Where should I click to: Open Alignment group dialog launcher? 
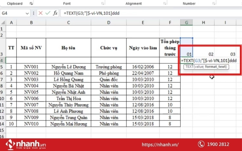tap(165, 3)
